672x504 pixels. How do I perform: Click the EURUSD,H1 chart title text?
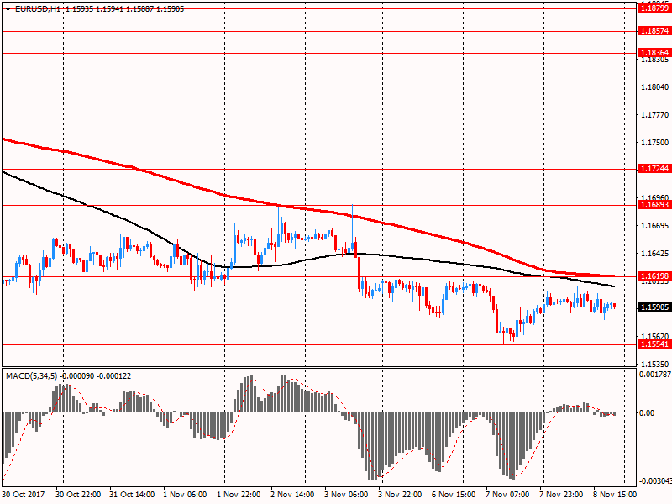[38, 9]
